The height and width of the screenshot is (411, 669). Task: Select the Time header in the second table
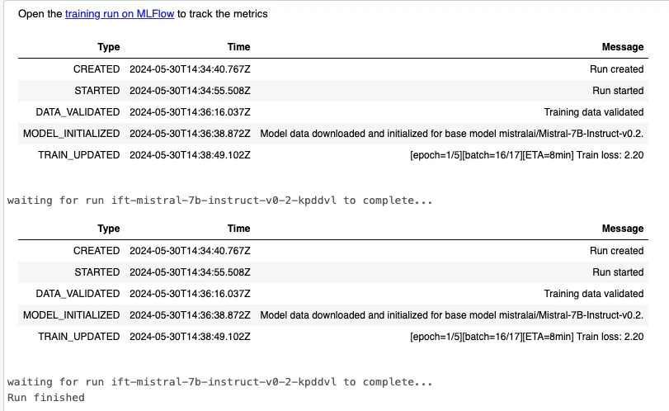[x=238, y=229]
